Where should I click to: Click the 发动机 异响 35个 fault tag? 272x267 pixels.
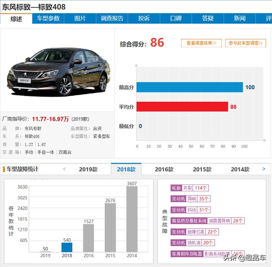(x=190, y=199)
